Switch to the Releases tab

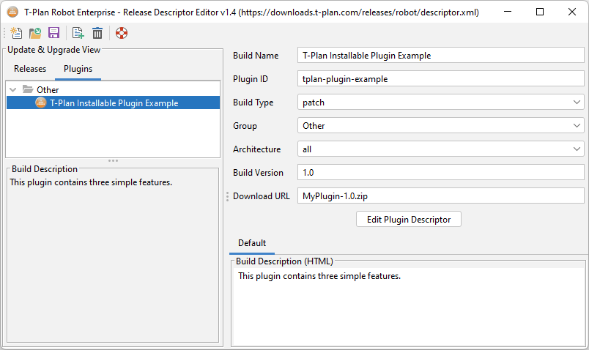pyautogui.click(x=30, y=69)
